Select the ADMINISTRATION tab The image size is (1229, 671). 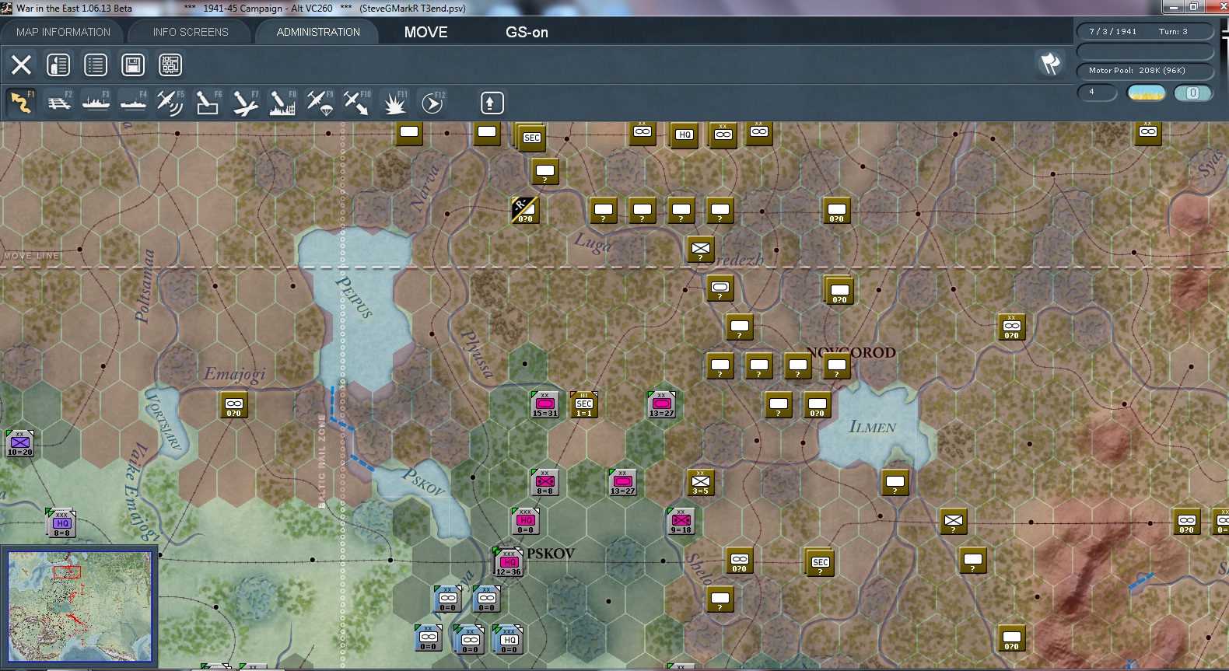(x=318, y=32)
